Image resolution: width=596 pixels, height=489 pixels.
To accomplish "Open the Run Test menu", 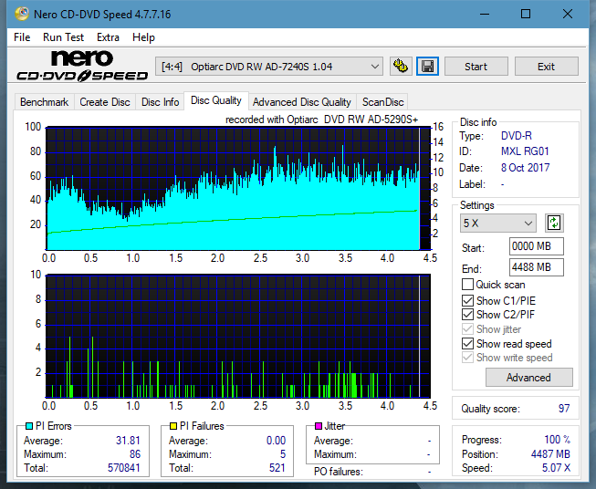I will coord(63,37).
